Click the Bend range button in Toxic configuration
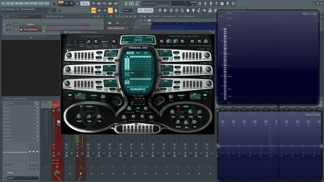The image size is (324, 182). (105, 41)
